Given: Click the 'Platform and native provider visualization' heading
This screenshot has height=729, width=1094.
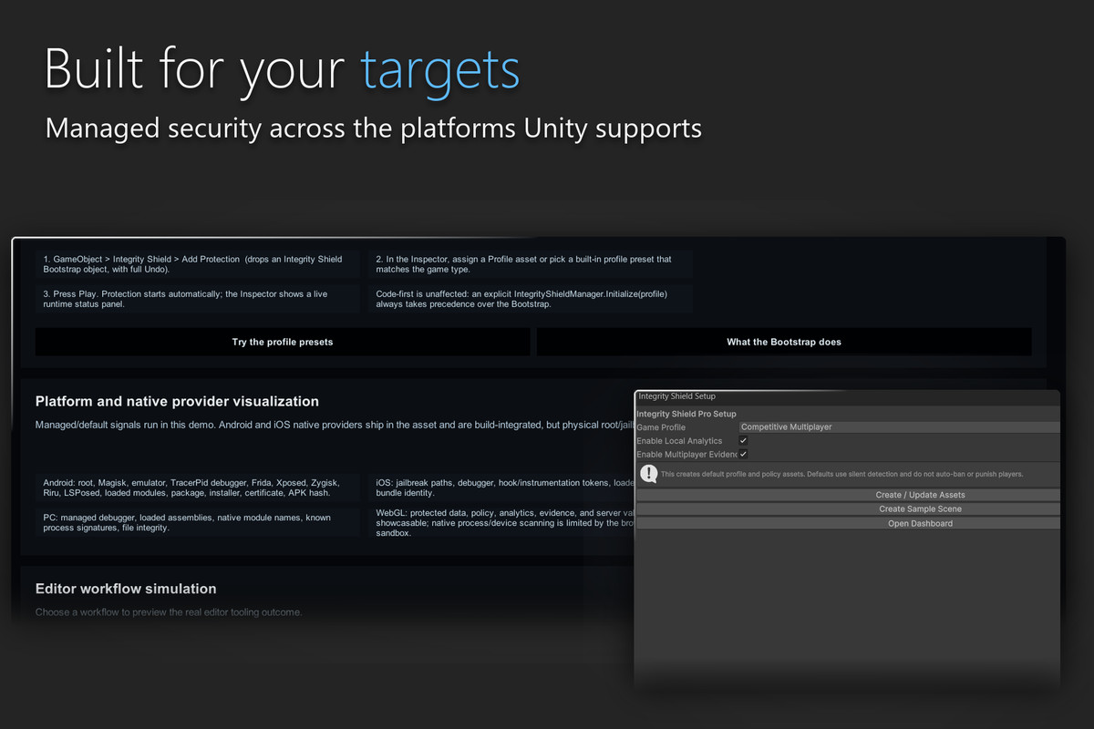Looking at the screenshot, I should 177,401.
